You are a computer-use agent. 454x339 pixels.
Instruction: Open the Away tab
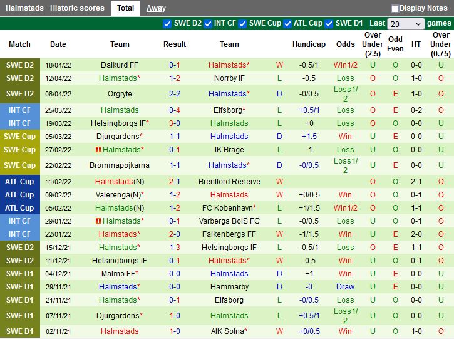(x=156, y=8)
